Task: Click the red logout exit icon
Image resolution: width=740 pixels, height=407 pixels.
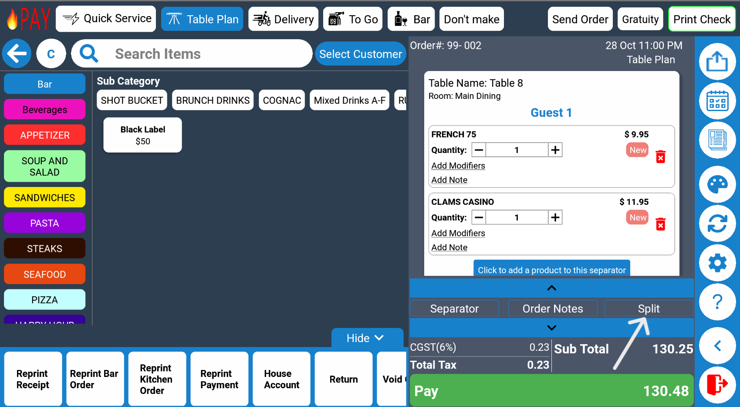Action: 717,384
